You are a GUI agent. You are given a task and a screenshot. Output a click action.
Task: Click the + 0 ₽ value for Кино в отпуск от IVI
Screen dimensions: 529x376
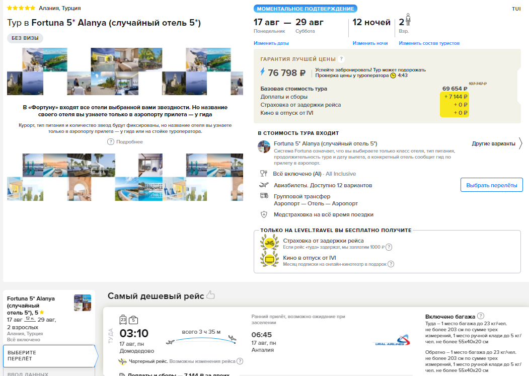(x=461, y=113)
